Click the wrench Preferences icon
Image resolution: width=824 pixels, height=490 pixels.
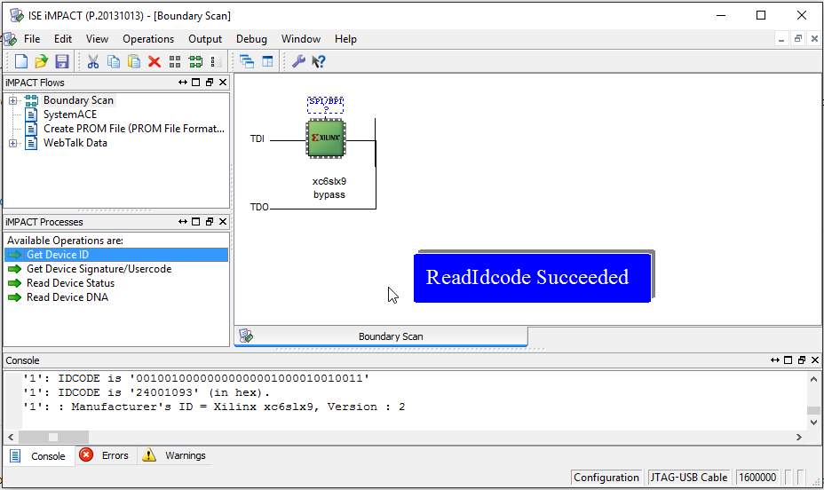(x=298, y=61)
